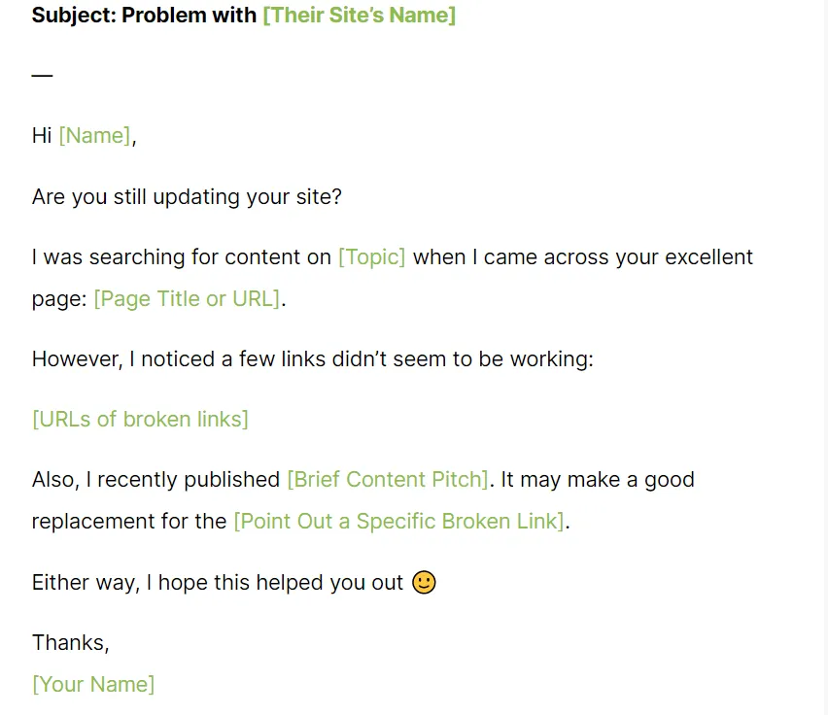This screenshot has height=715, width=828.
Task: Click the [Topic] placeholder text
Action: pos(371,257)
